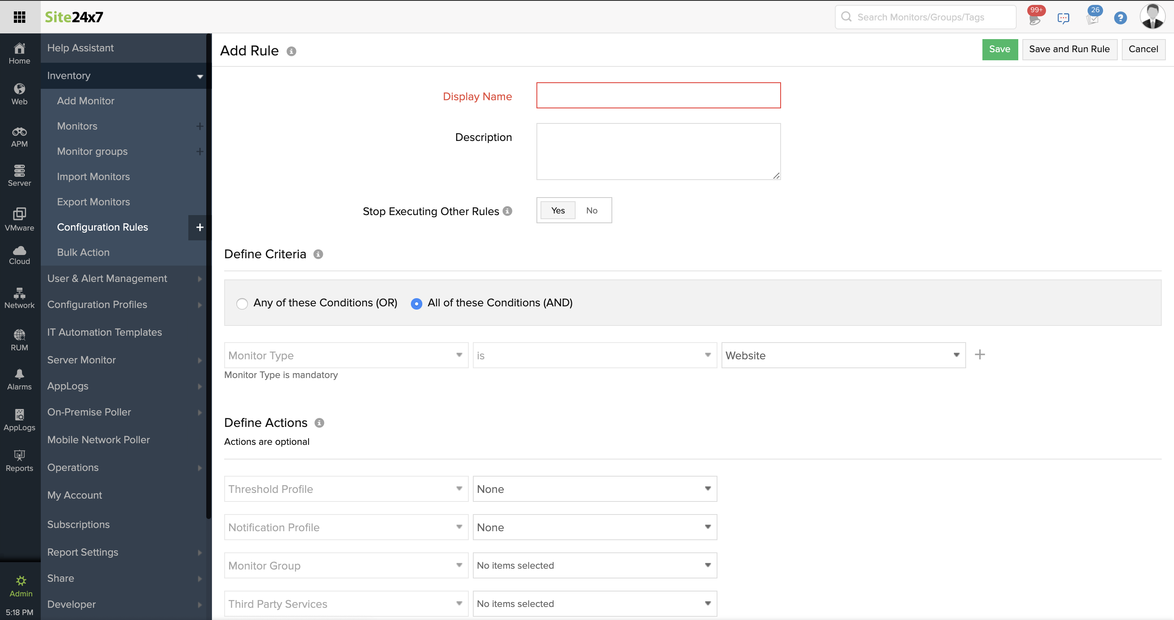Open the APM binoculars icon in sidebar
Viewport: 1174px width, 620px height.
[x=19, y=132]
